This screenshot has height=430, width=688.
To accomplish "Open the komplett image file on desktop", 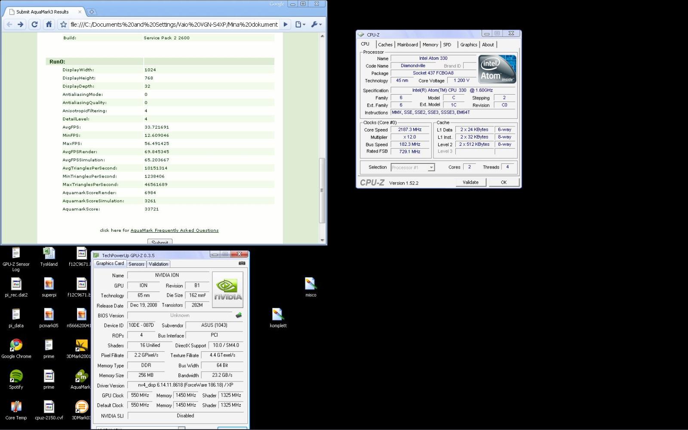I will pos(278,318).
